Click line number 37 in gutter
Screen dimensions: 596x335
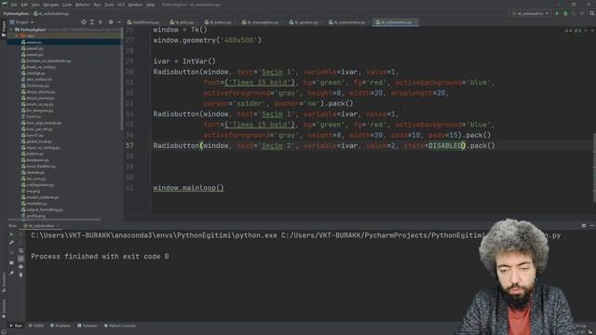129,145
